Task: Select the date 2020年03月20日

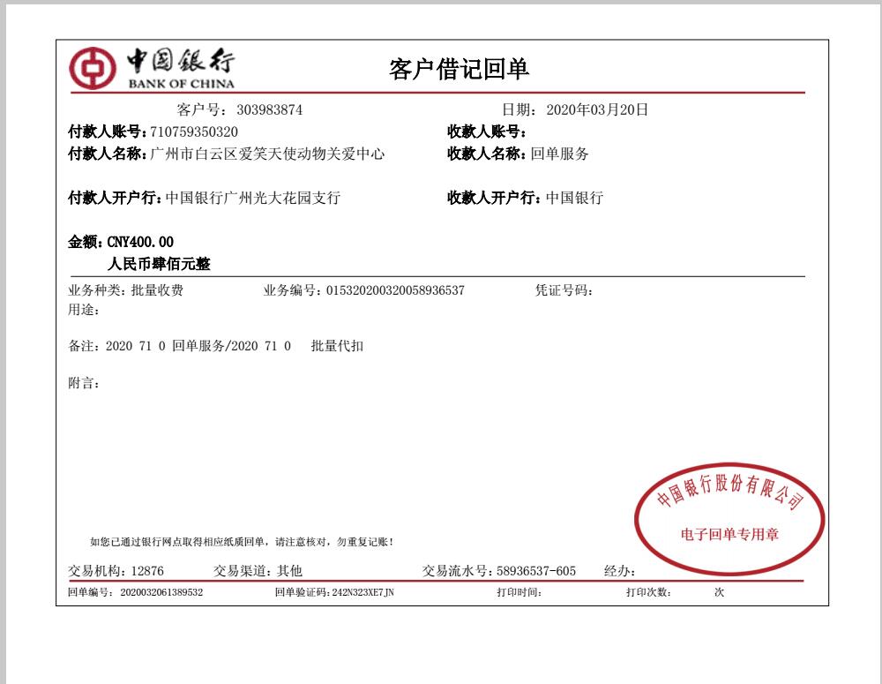Action: pyautogui.click(x=597, y=109)
